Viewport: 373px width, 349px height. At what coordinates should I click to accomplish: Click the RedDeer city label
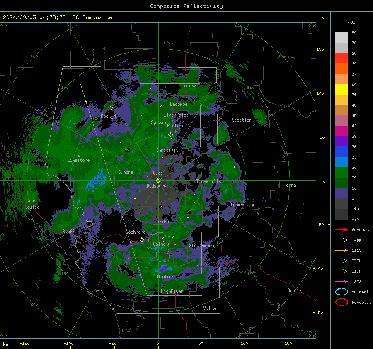[176, 126]
